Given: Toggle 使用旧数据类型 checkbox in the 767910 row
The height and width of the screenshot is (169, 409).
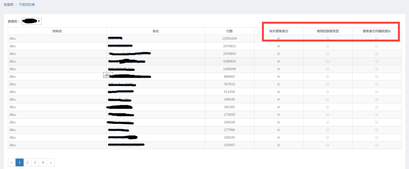Looking at the screenshot, I should 328,84.
